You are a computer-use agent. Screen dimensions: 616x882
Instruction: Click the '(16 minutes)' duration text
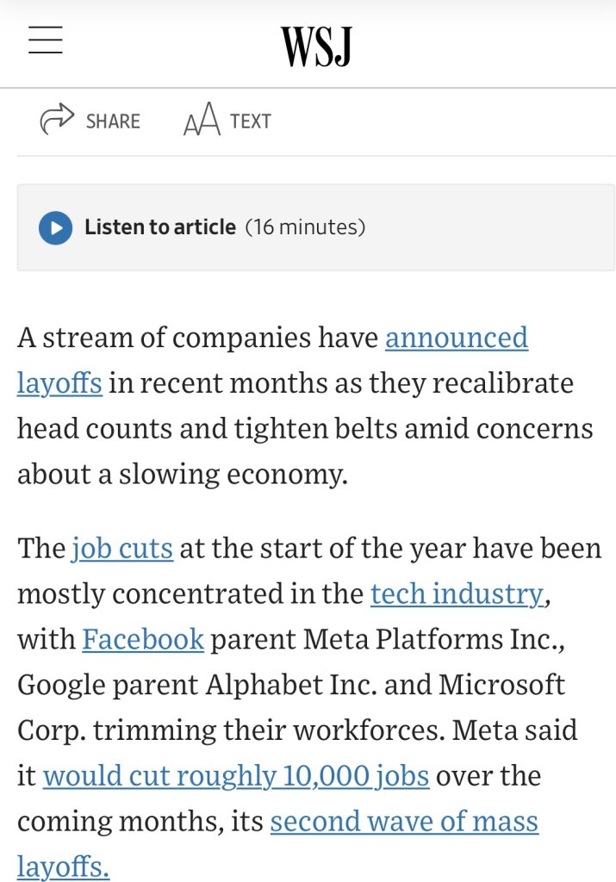pos(305,227)
